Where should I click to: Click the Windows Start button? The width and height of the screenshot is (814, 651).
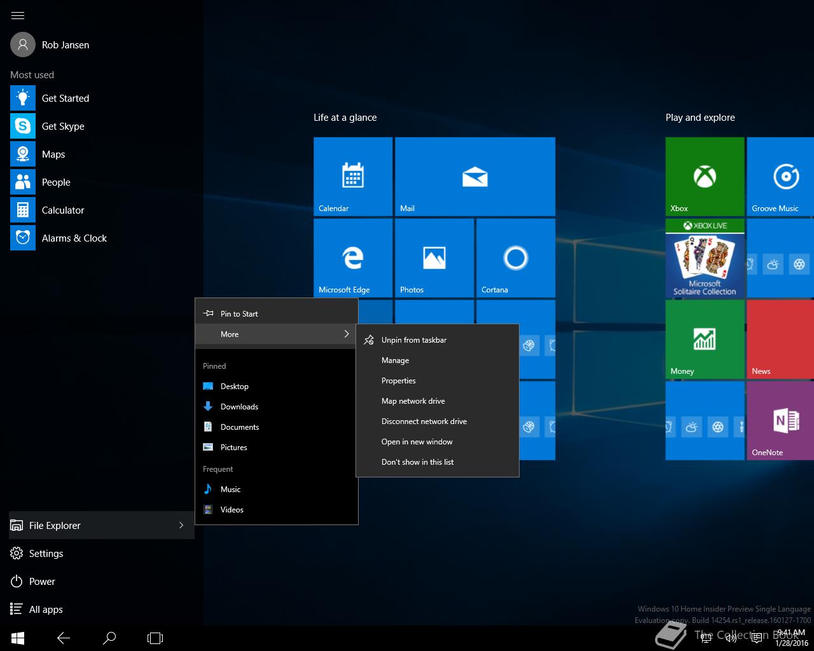pyautogui.click(x=18, y=638)
